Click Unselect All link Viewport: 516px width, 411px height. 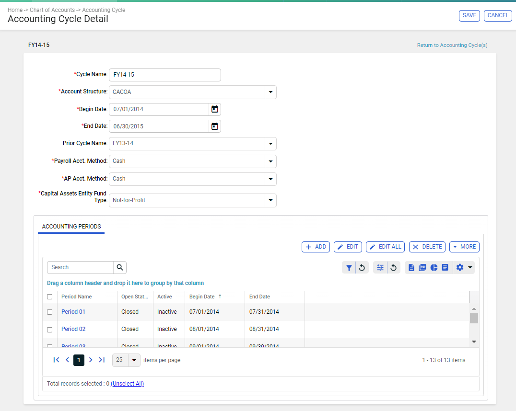(128, 384)
